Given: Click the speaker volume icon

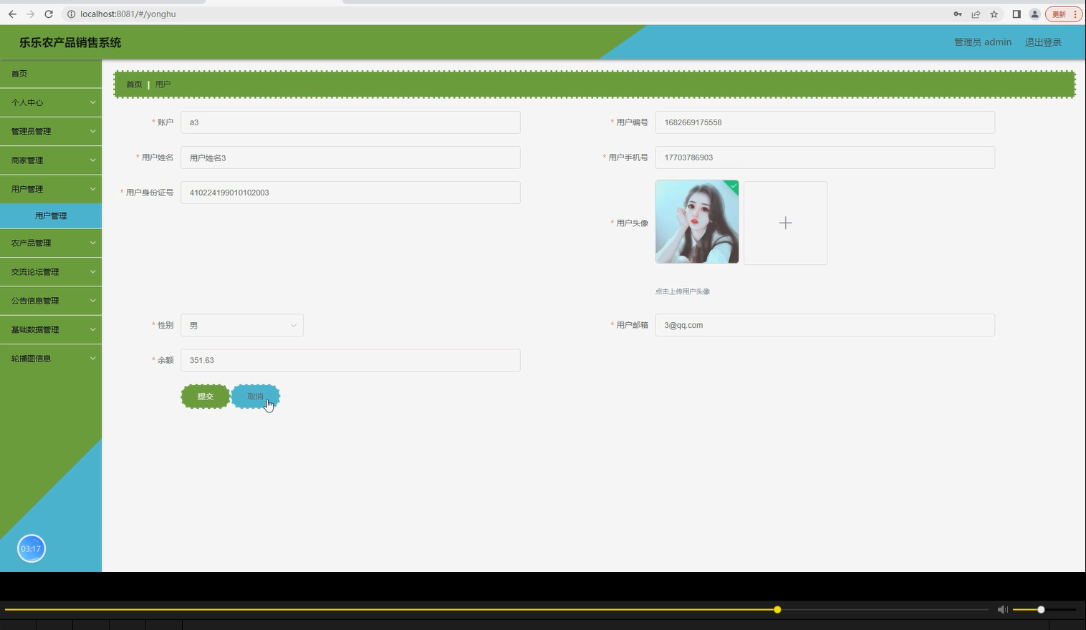Looking at the screenshot, I should point(1002,609).
